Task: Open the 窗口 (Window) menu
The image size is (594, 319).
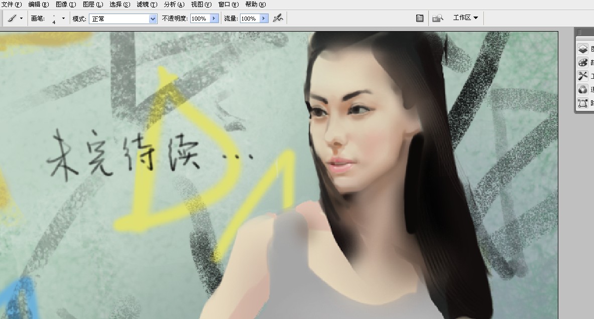Action: pyautogui.click(x=228, y=5)
